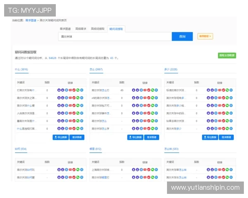Viewport: 248px width, 198px height.
Task: Click red rectangular icon in 高尔夫球车怎么样 row
Action: point(220,177)
